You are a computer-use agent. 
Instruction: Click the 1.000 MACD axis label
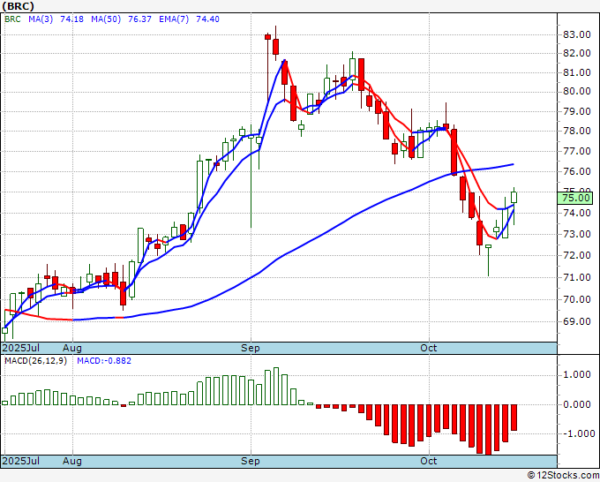click(x=579, y=374)
